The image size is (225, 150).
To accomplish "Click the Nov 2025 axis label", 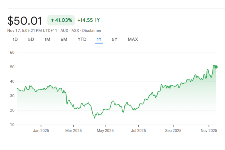I will [209, 130].
